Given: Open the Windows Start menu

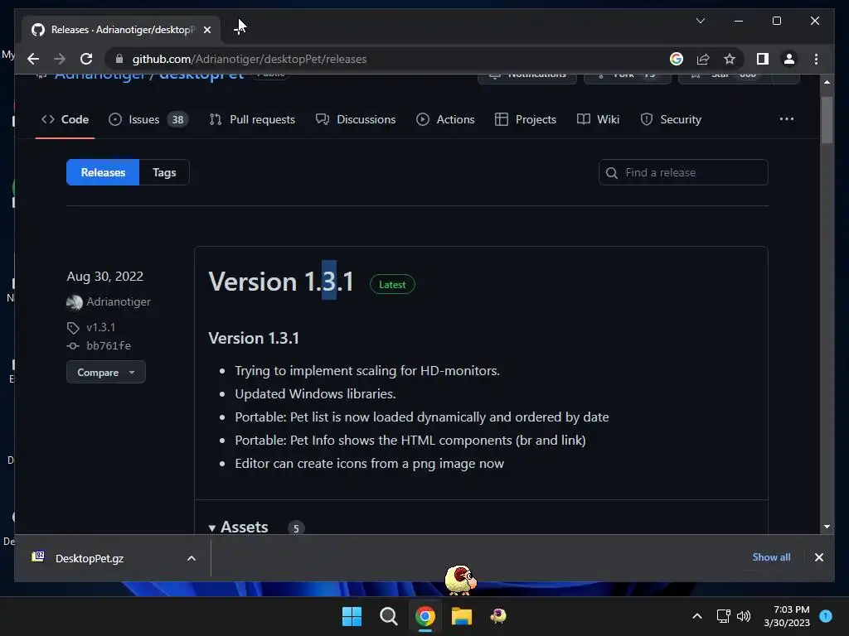Looking at the screenshot, I should pyautogui.click(x=352, y=616).
